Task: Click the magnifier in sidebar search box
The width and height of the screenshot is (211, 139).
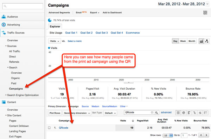Action: 5,6
